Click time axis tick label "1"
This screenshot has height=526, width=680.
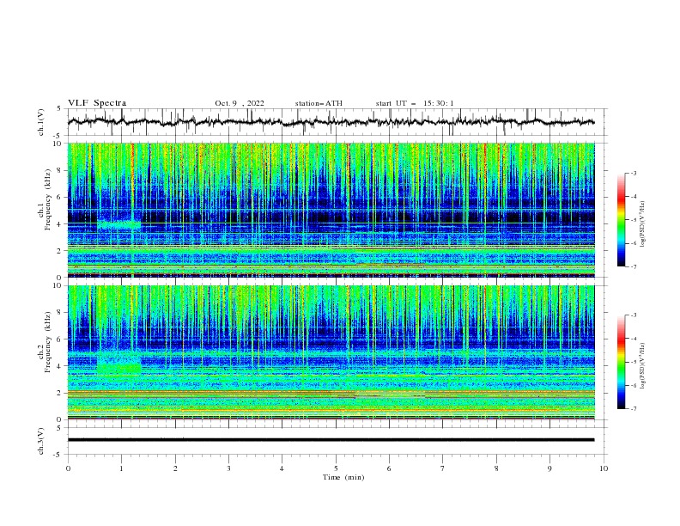tap(121, 468)
